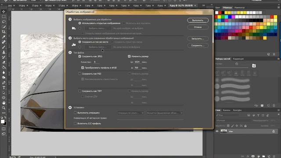Screen dimensions: 281x158
Task: Open the layer blend mode dropdown
Action: (234, 121)
